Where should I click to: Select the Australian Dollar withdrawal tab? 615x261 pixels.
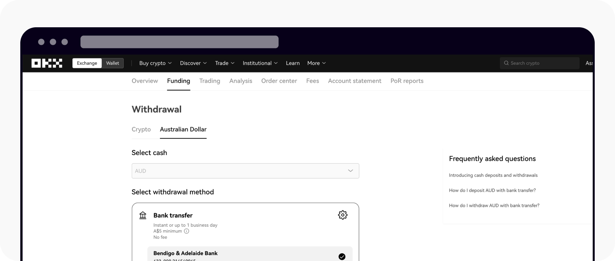pyautogui.click(x=183, y=129)
